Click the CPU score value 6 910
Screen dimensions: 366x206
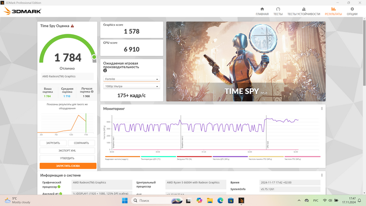point(131,49)
